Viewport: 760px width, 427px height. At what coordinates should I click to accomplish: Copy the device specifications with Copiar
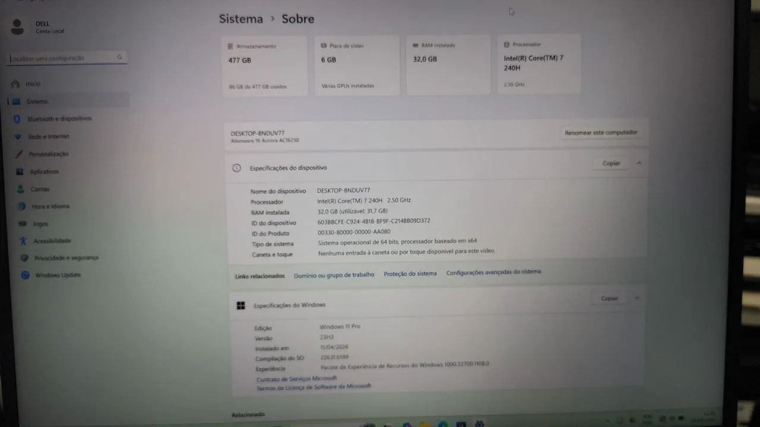[611, 163]
